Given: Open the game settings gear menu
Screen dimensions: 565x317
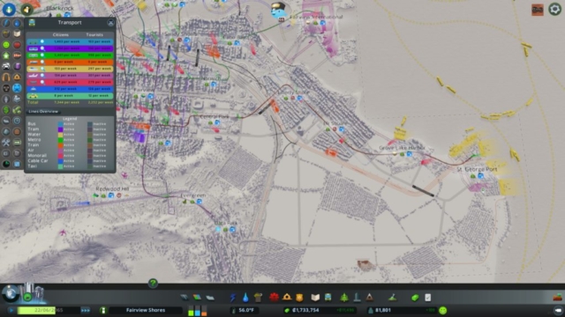Looking at the screenshot, I should 555,10.
